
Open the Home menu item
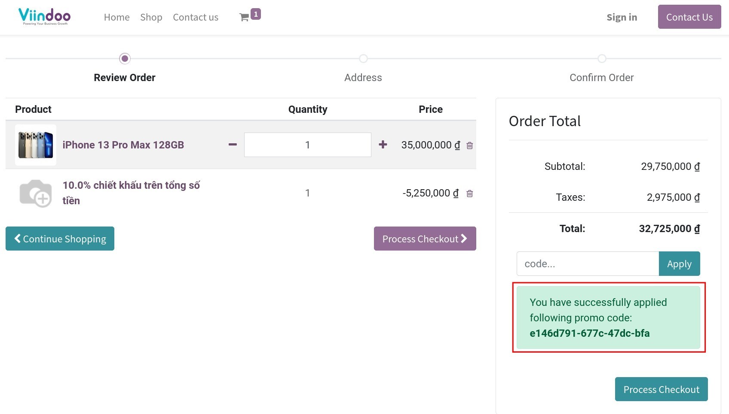(x=116, y=17)
